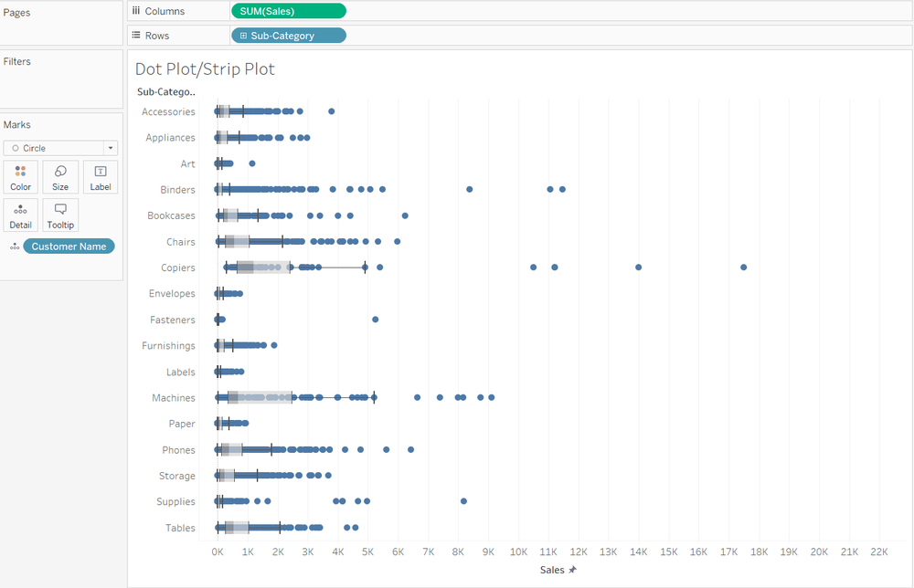Open the Size marks card

pyautogui.click(x=60, y=177)
